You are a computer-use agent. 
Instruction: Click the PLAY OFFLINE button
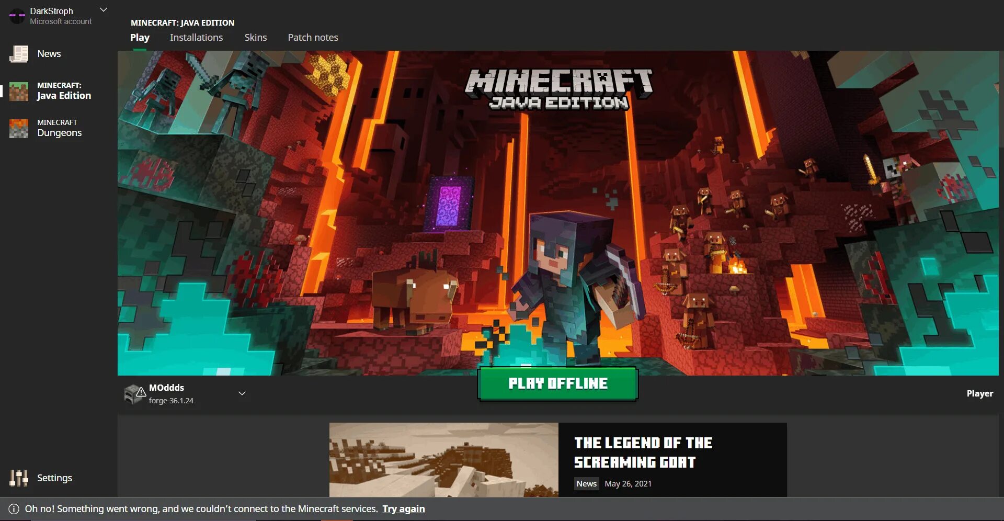pyautogui.click(x=558, y=383)
